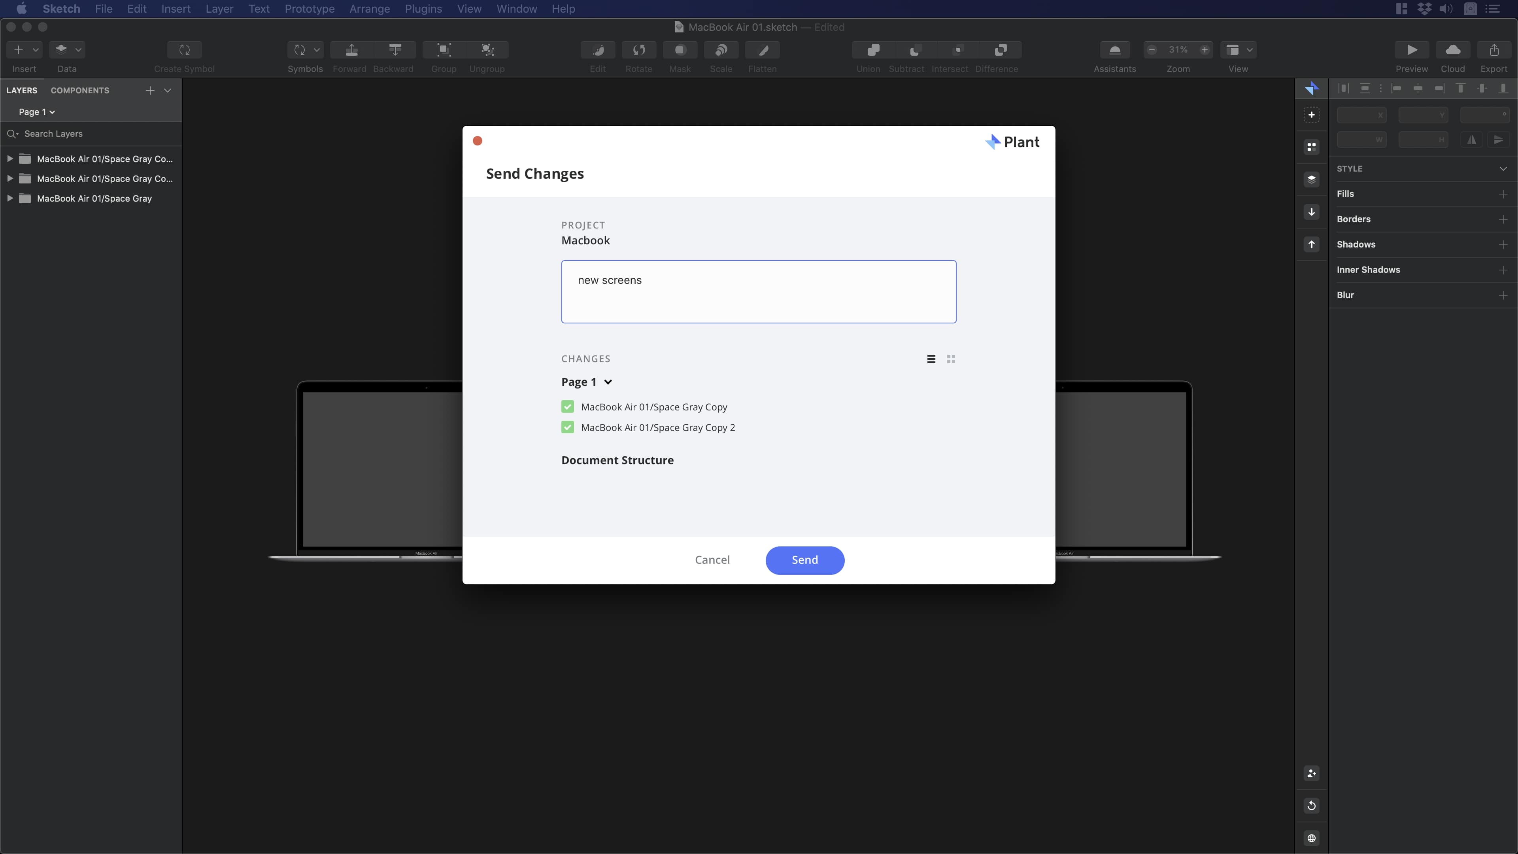Cancel the Send Changes dialog

(x=712, y=560)
